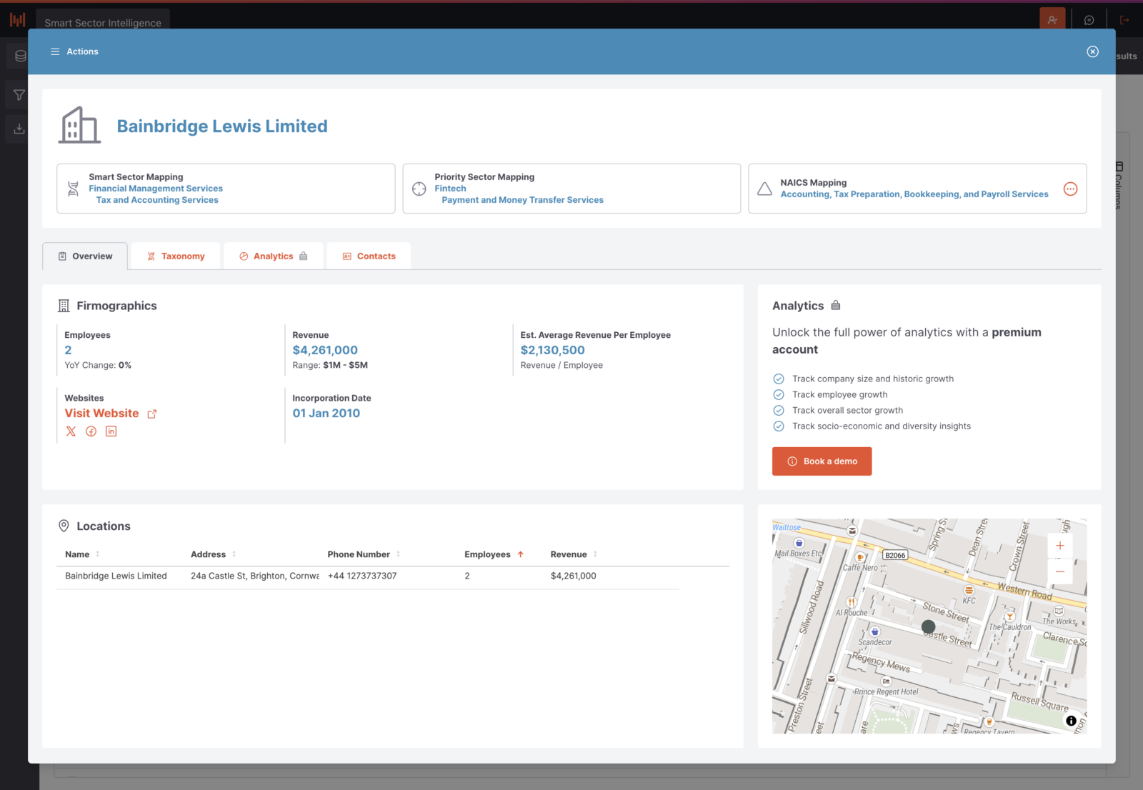Click the incorporation date 01 Jan 2010
The height and width of the screenshot is (790, 1143).
pyautogui.click(x=326, y=413)
